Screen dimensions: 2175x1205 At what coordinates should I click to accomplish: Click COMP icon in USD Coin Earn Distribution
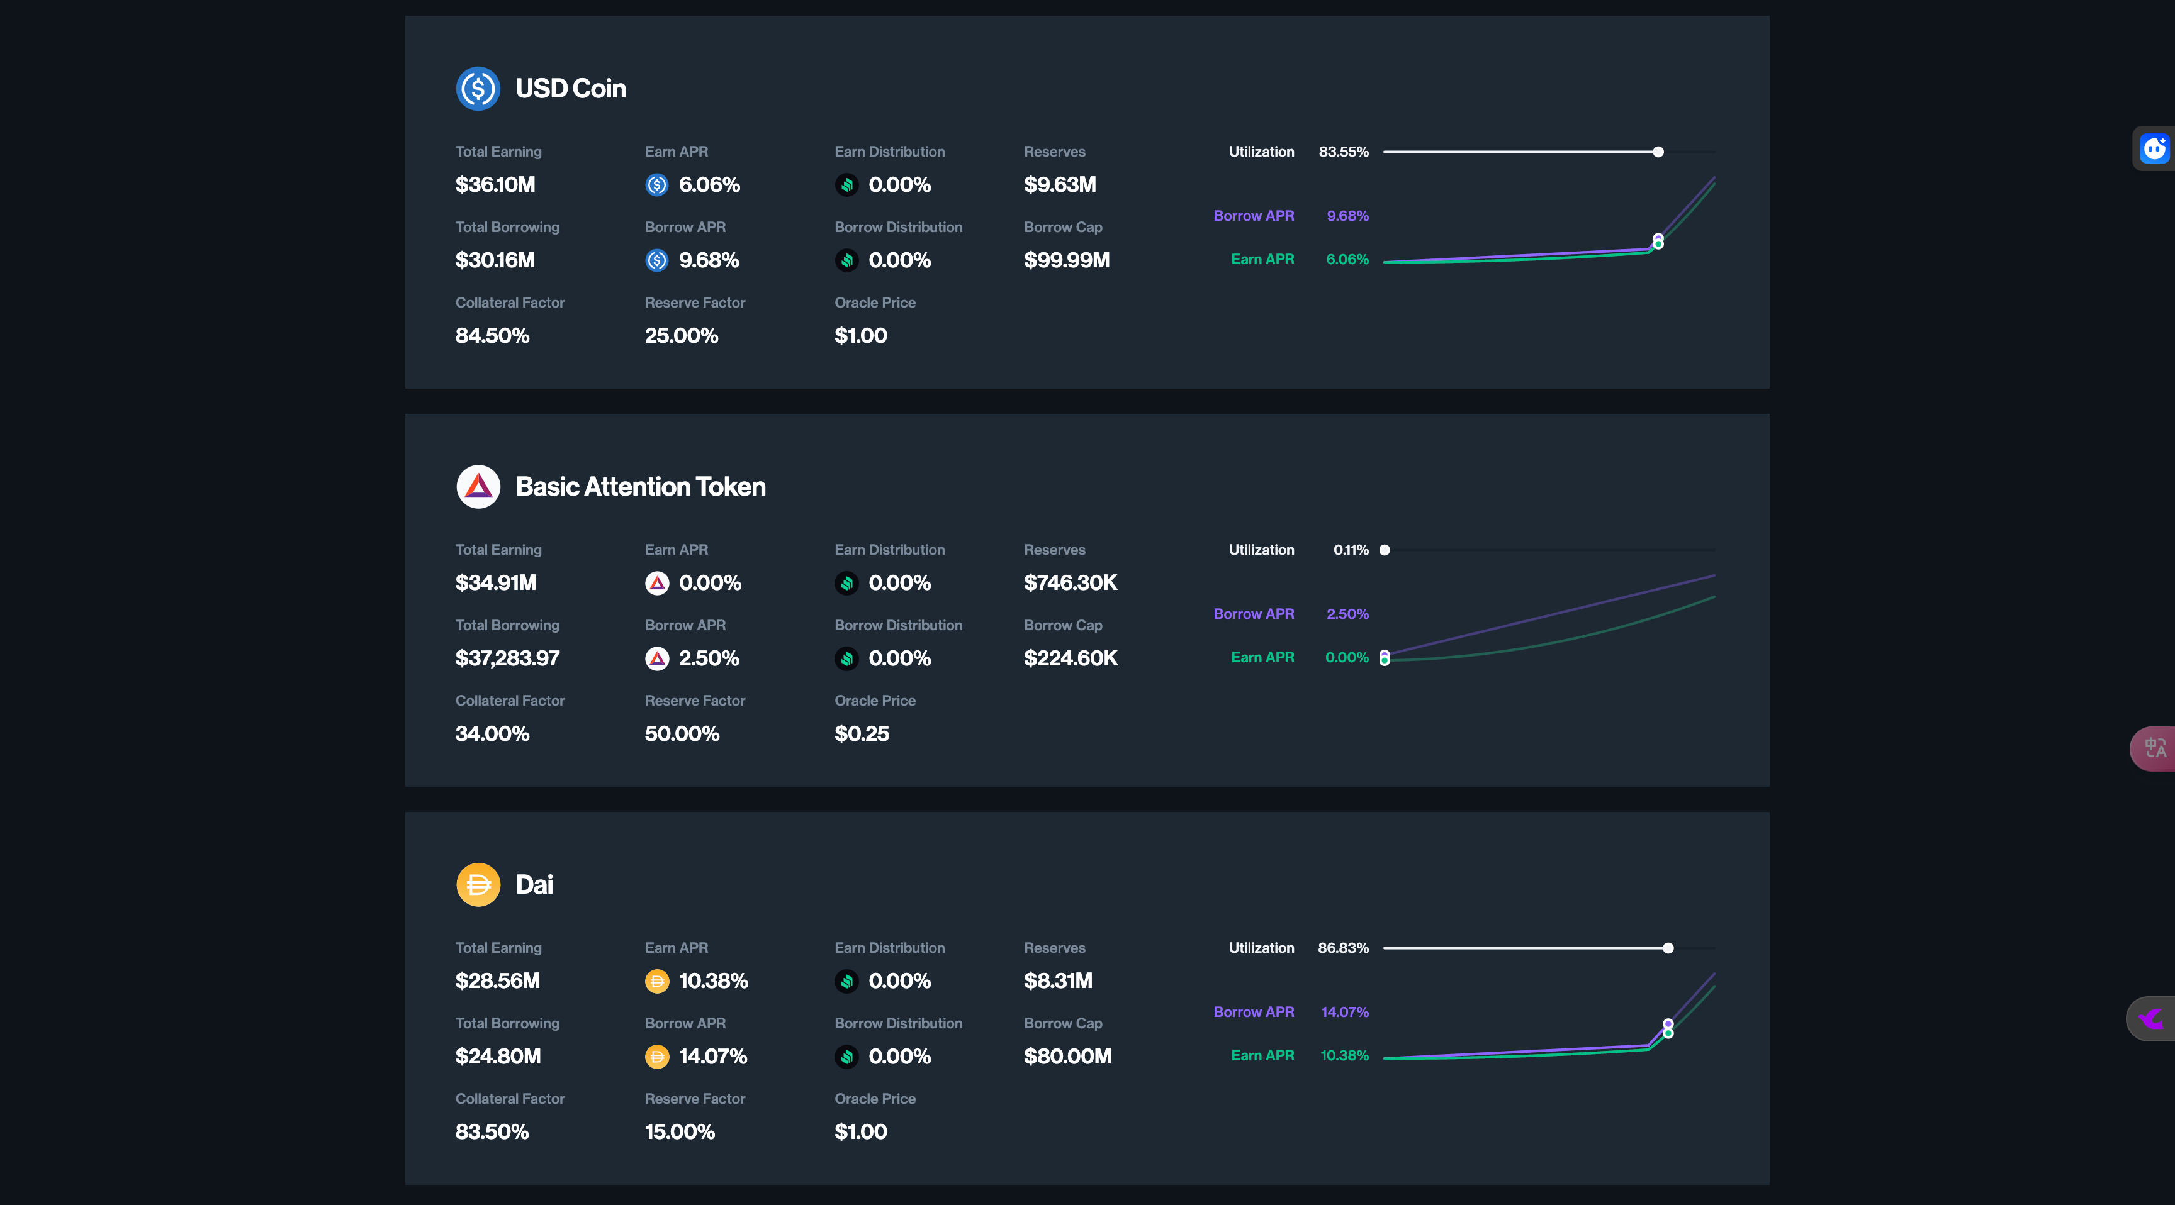[847, 185]
